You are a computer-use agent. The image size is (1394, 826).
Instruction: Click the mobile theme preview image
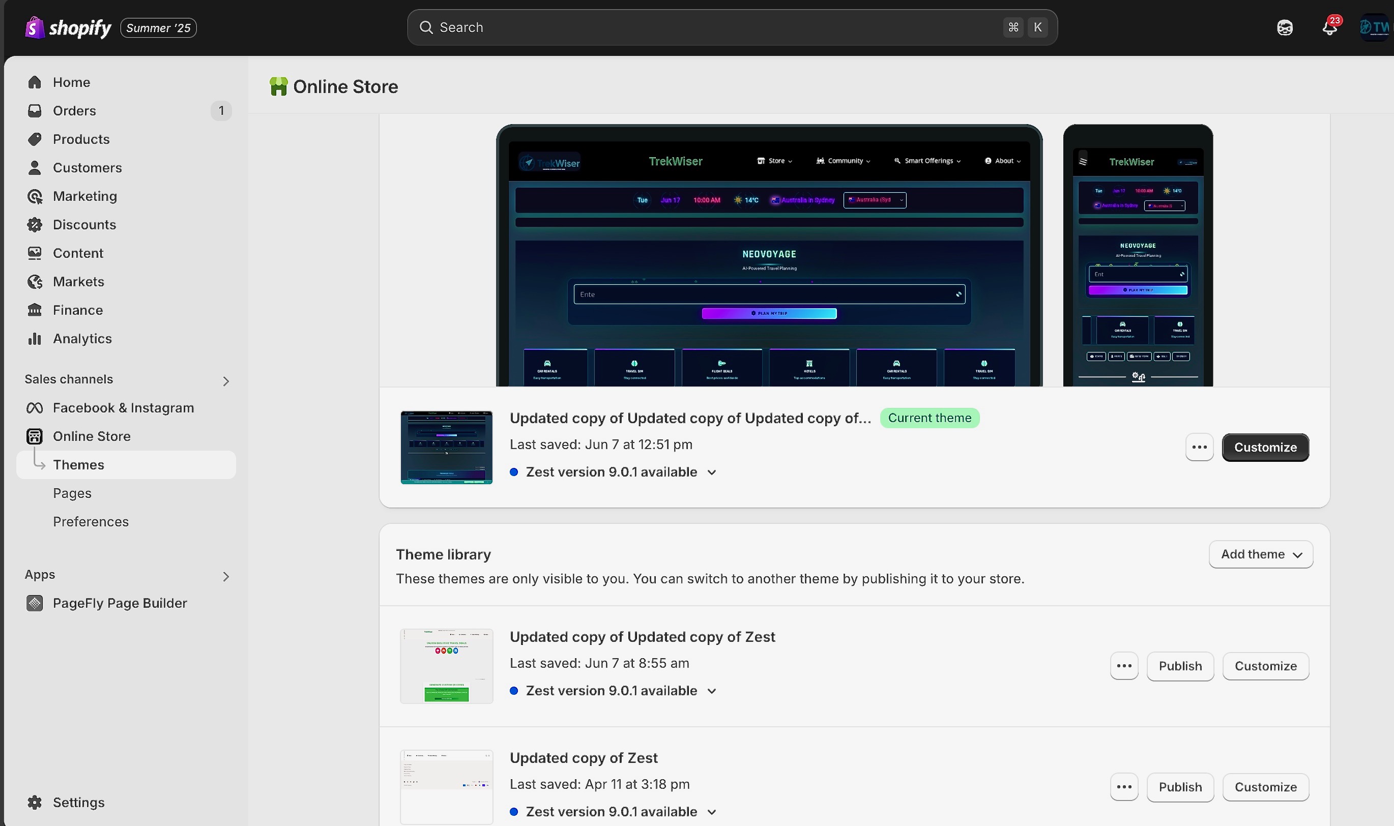point(1138,255)
